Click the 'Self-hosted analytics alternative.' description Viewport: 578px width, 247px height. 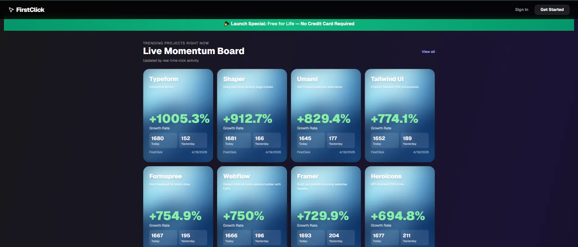coord(320,87)
